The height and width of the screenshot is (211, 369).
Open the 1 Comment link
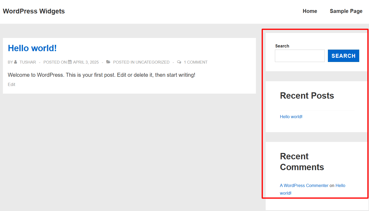point(196,62)
